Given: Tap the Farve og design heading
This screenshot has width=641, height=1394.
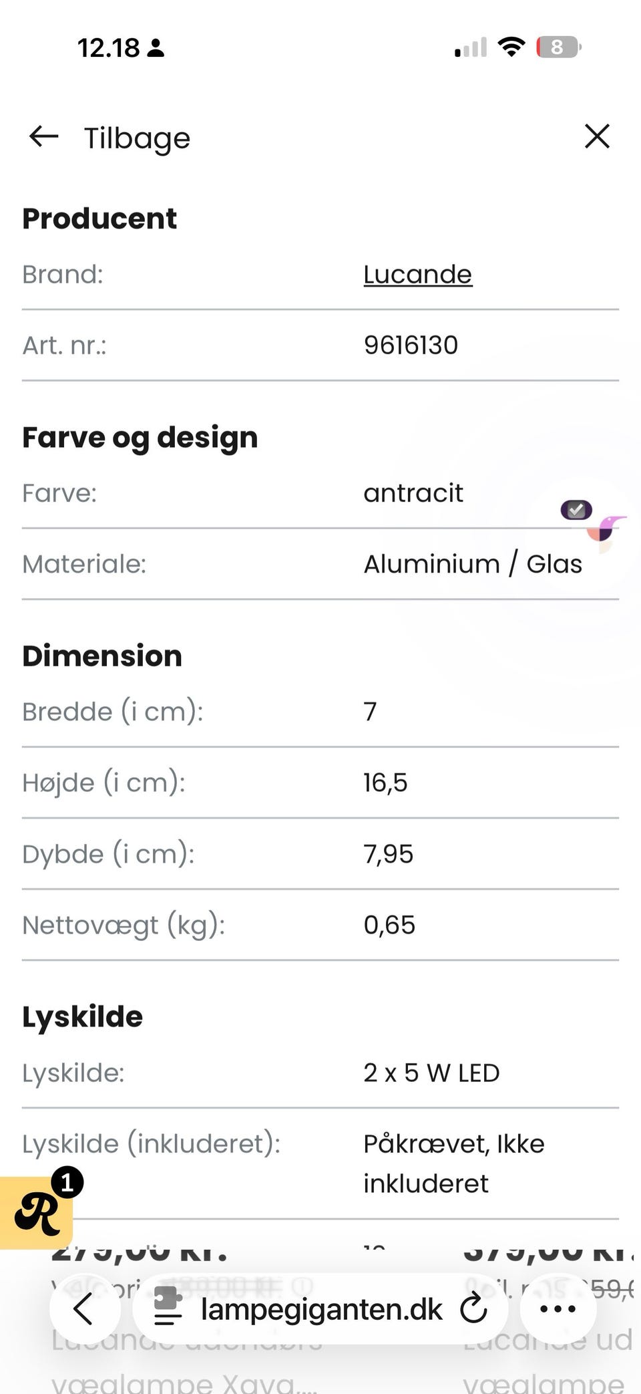Looking at the screenshot, I should 140,438.
